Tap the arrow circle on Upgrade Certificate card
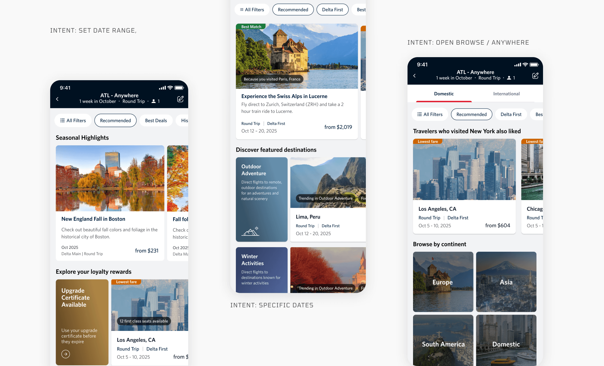The width and height of the screenshot is (604, 366). [x=65, y=354]
